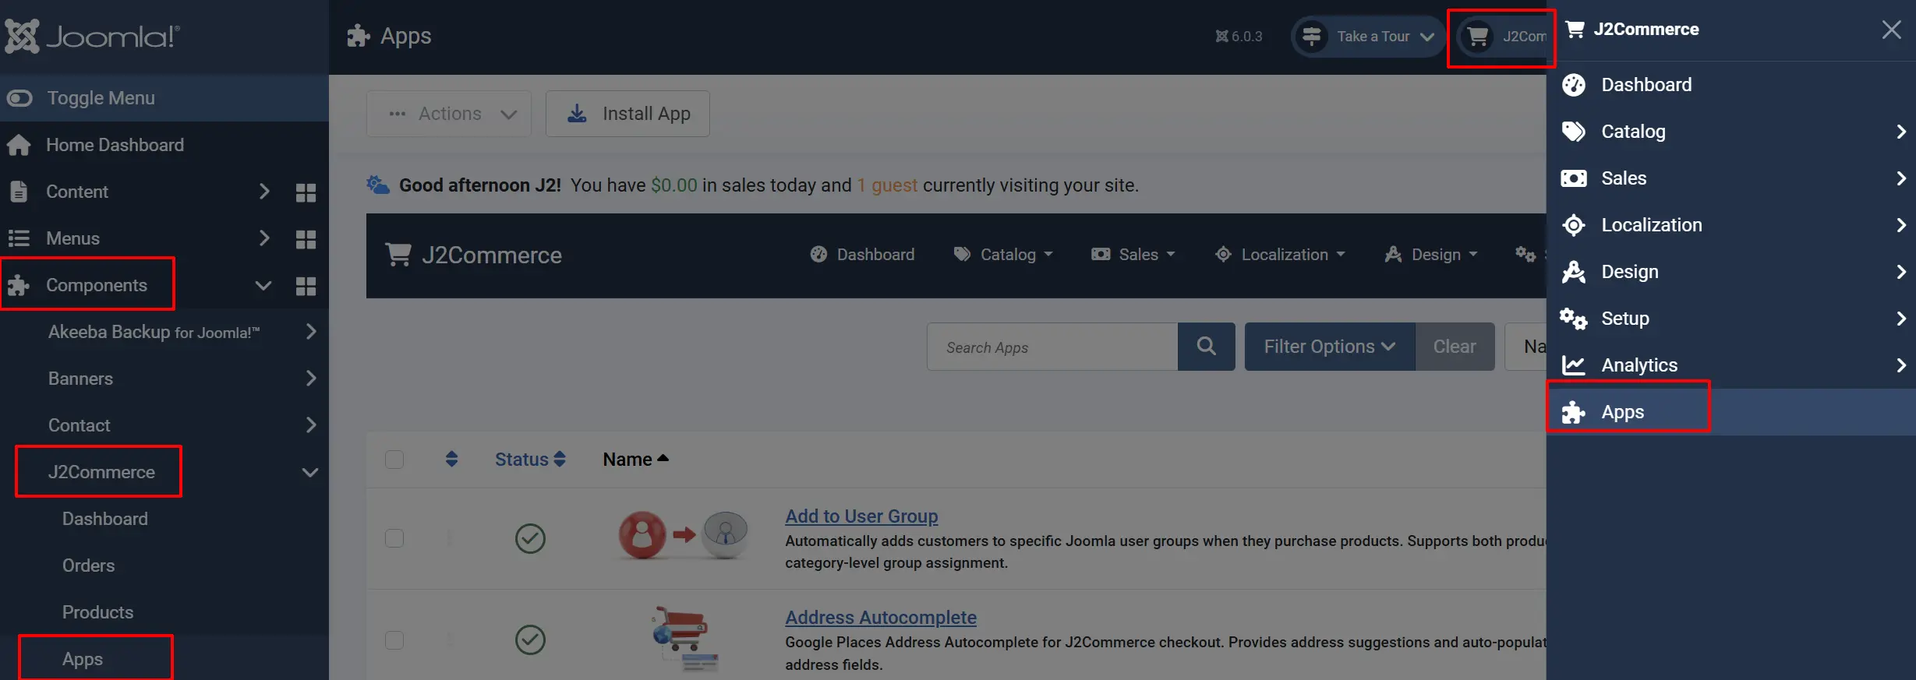1916x680 pixels.
Task: Click the Localization crosshair icon in the side panel
Action: (x=1574, y=225)
